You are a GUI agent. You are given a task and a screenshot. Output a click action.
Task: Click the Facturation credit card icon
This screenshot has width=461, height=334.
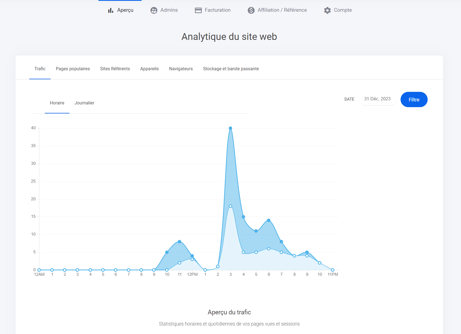[x=198, y=10]
